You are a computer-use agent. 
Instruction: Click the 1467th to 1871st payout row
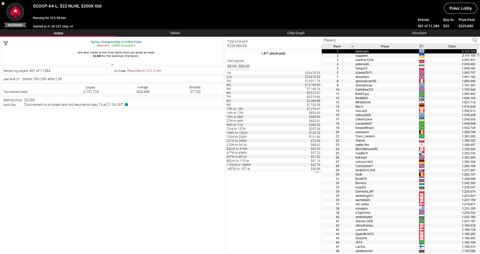click(273, 169)
